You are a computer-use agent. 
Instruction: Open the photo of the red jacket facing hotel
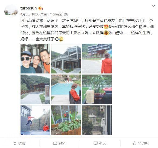point(97,59)
